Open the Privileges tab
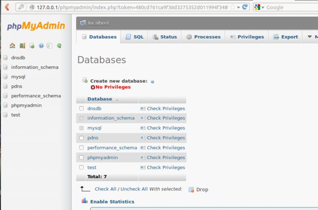This screenshot has width=318, height=210. tap(247, 37)
